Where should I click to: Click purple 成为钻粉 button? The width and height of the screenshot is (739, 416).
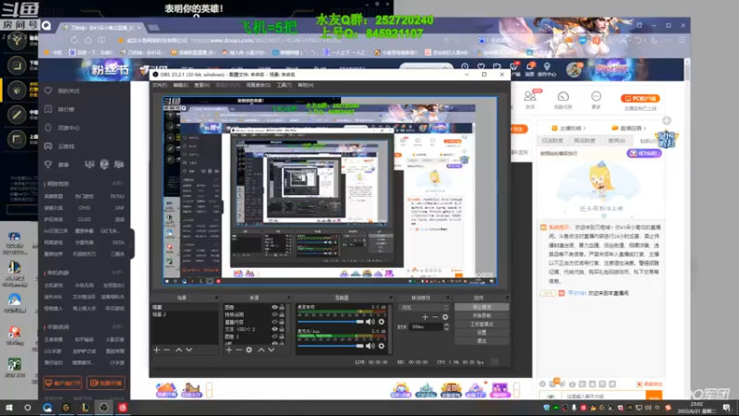click(644, 153)
